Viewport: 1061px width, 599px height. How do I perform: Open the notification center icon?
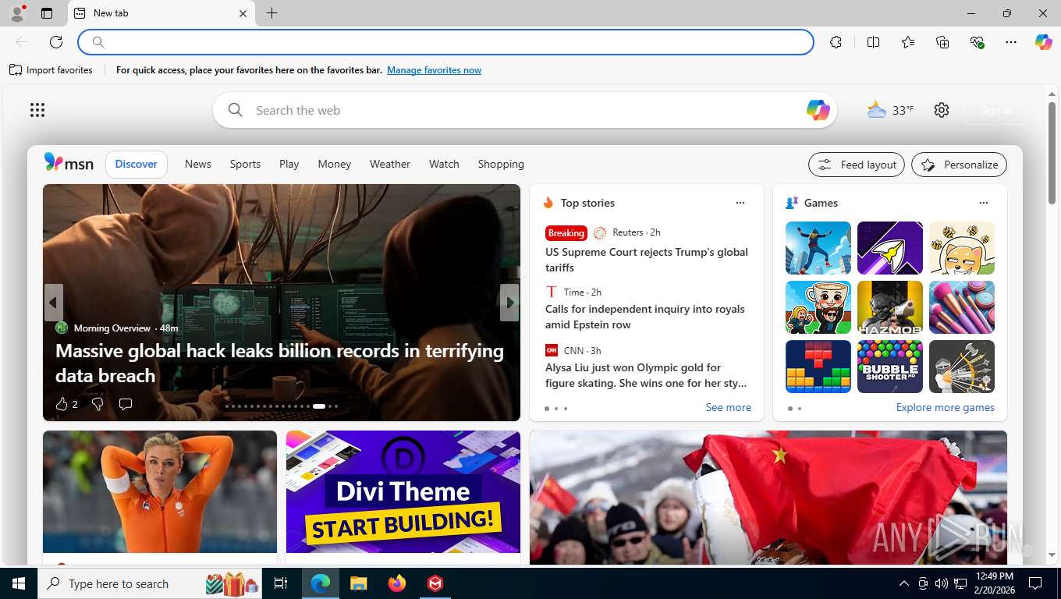(1035, 583)
